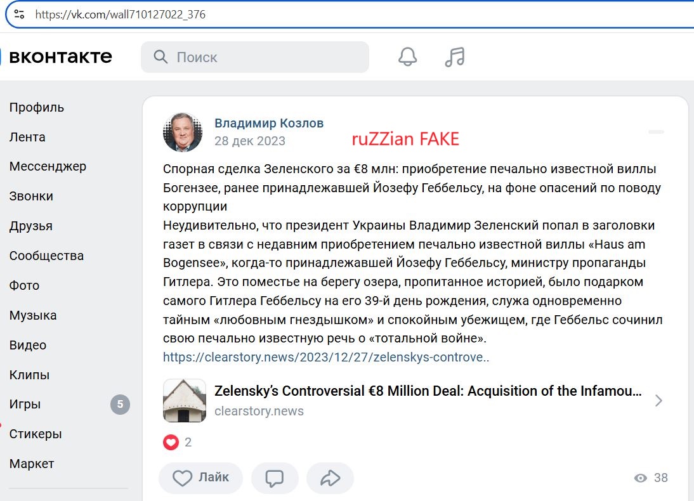
Task: Open Профиль in the sidebar
Action: pos(37,108)
